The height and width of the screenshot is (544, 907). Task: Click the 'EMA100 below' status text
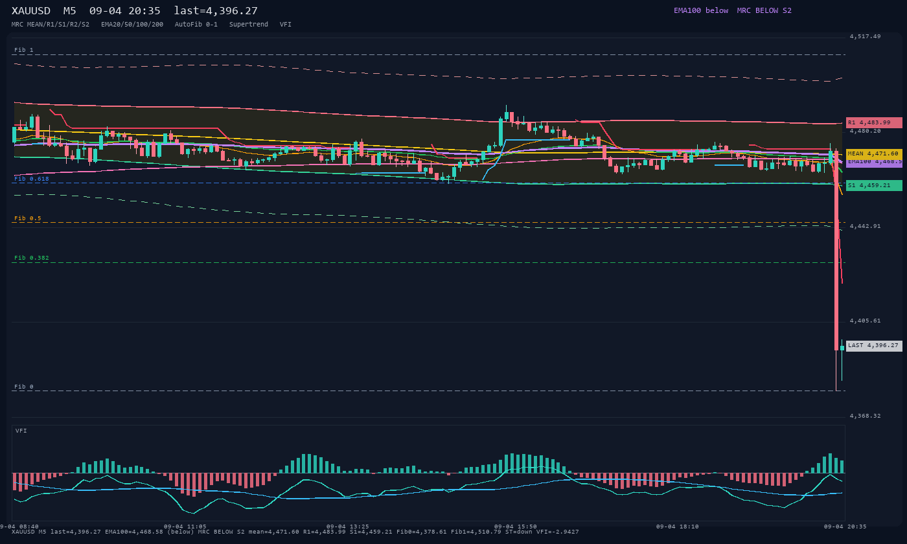(x=701, y=10)
